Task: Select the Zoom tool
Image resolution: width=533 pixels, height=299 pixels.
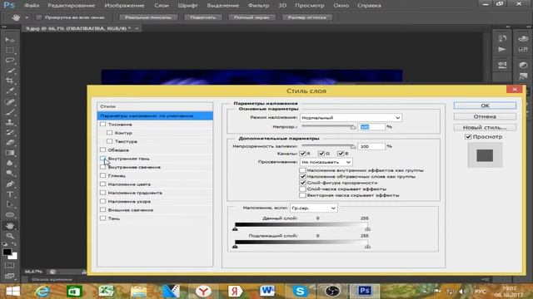Action: click(9, 236)
